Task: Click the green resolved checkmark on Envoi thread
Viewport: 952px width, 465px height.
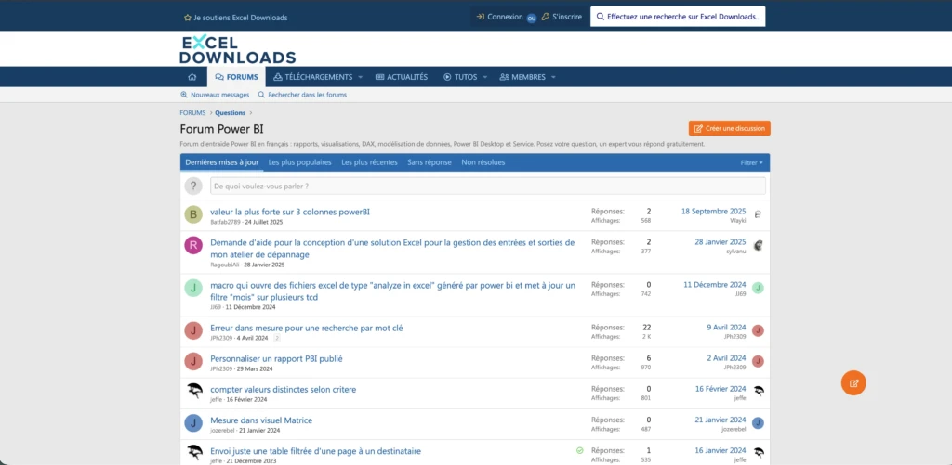Action: tap(580, 450)
